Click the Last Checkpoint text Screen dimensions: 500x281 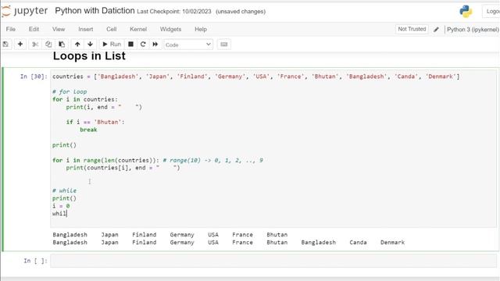pos(174,12)
